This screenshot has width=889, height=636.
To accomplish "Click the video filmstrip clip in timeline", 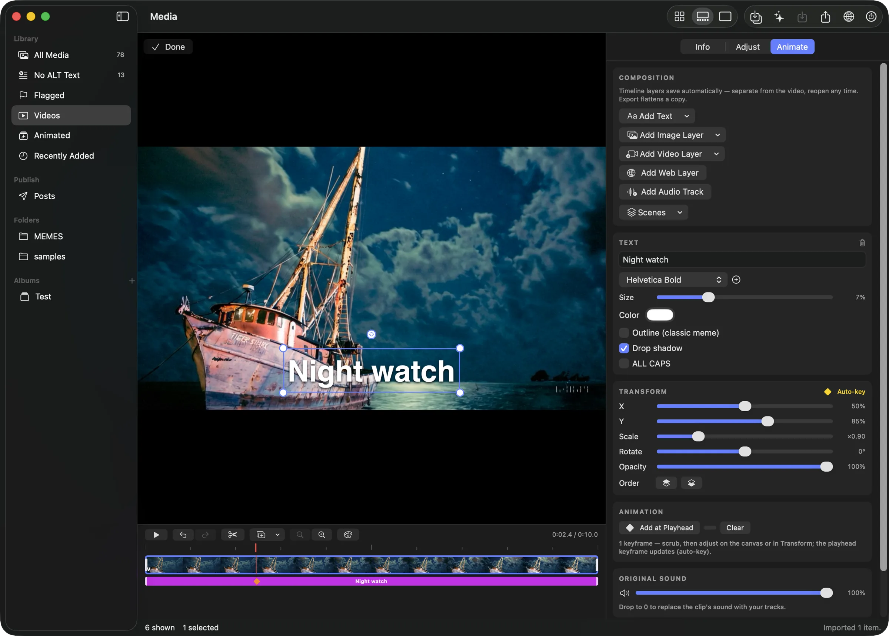I will pyautogui.click(x=371, y=565).
